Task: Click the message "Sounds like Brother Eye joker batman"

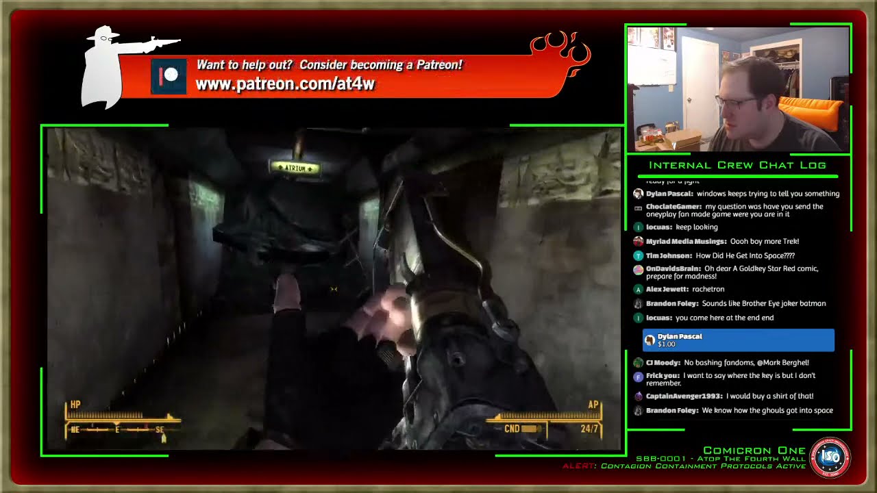Action: click(764, 303)
